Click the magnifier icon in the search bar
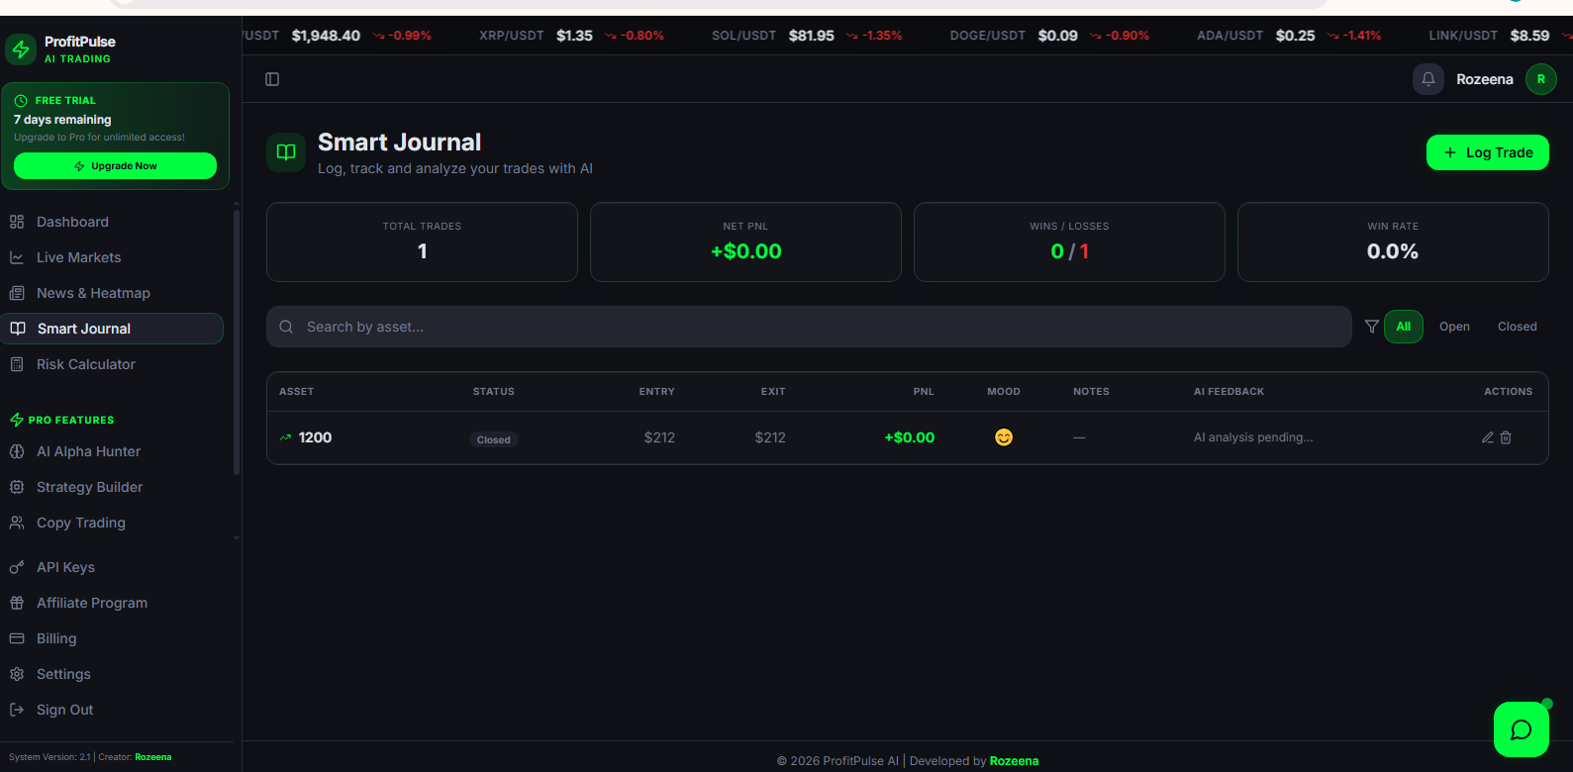 (286, 327)
